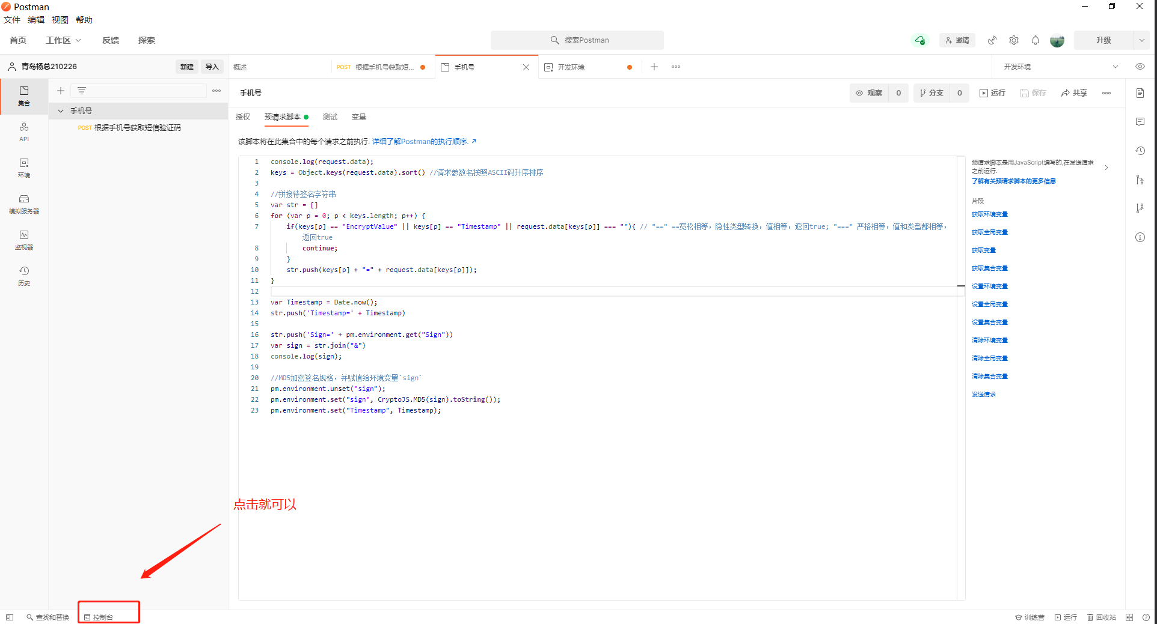Insert the 清除集合变量 snippet
1157x624 pixels.
(990, 377)
